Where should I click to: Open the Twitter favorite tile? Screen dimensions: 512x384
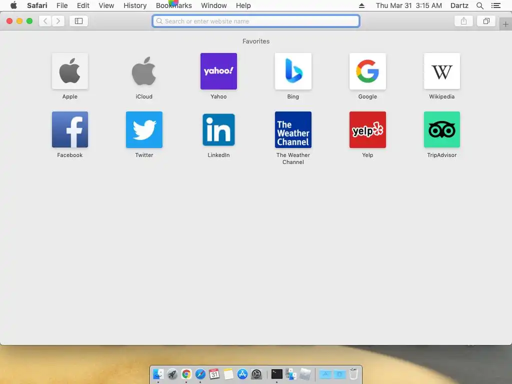pyautogui.click(x=144, y=129)
